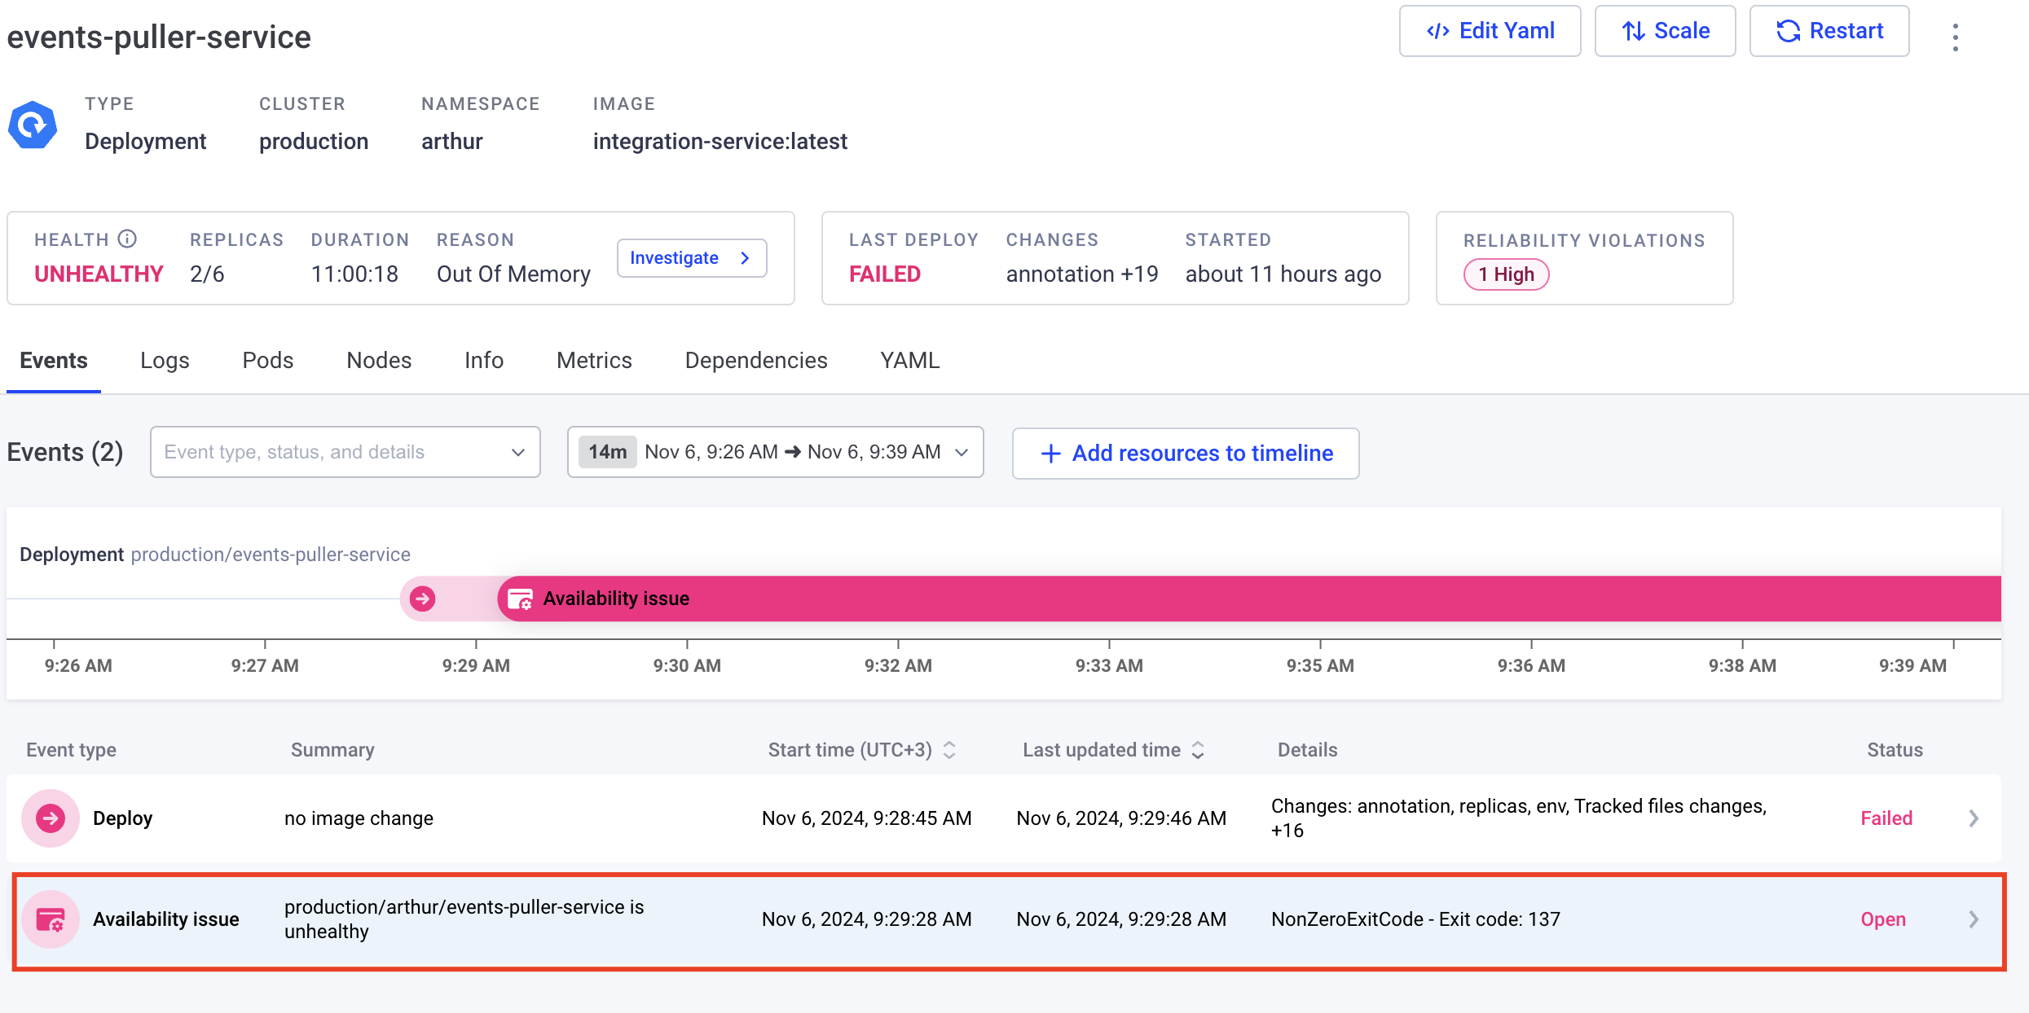Open the Metrics tab
Image resolution: width=2029 pixels, height=1013 pixels.
[x=594, y=361]
